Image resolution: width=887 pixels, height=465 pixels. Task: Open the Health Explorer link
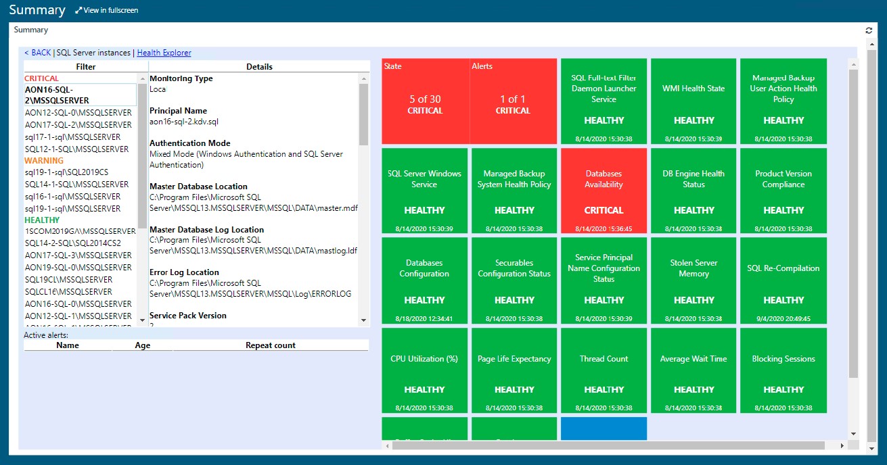(164, 52)
